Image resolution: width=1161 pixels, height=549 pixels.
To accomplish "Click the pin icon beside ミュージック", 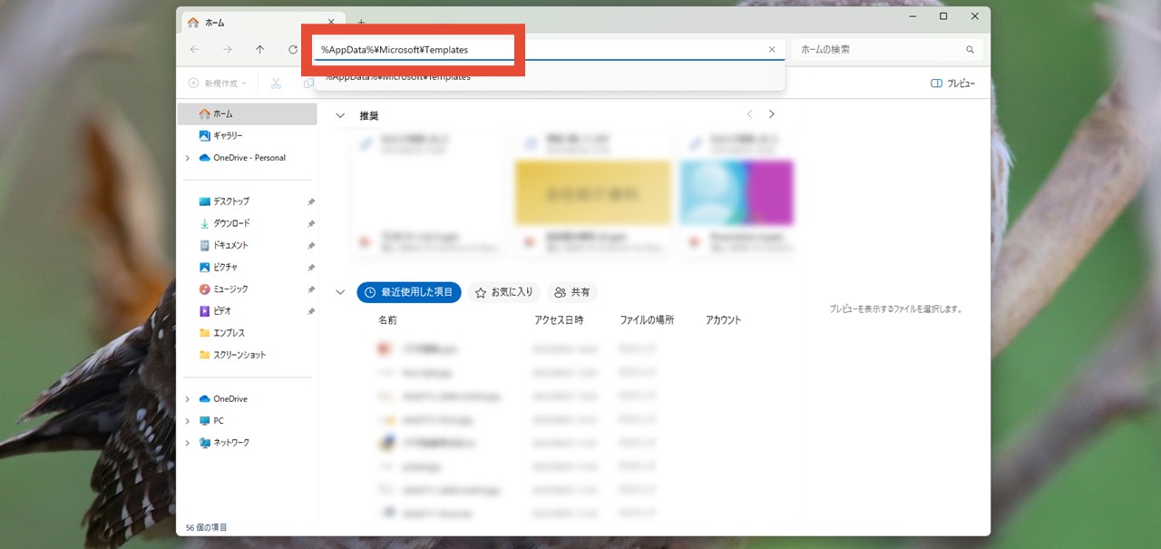I will (310, 289).
